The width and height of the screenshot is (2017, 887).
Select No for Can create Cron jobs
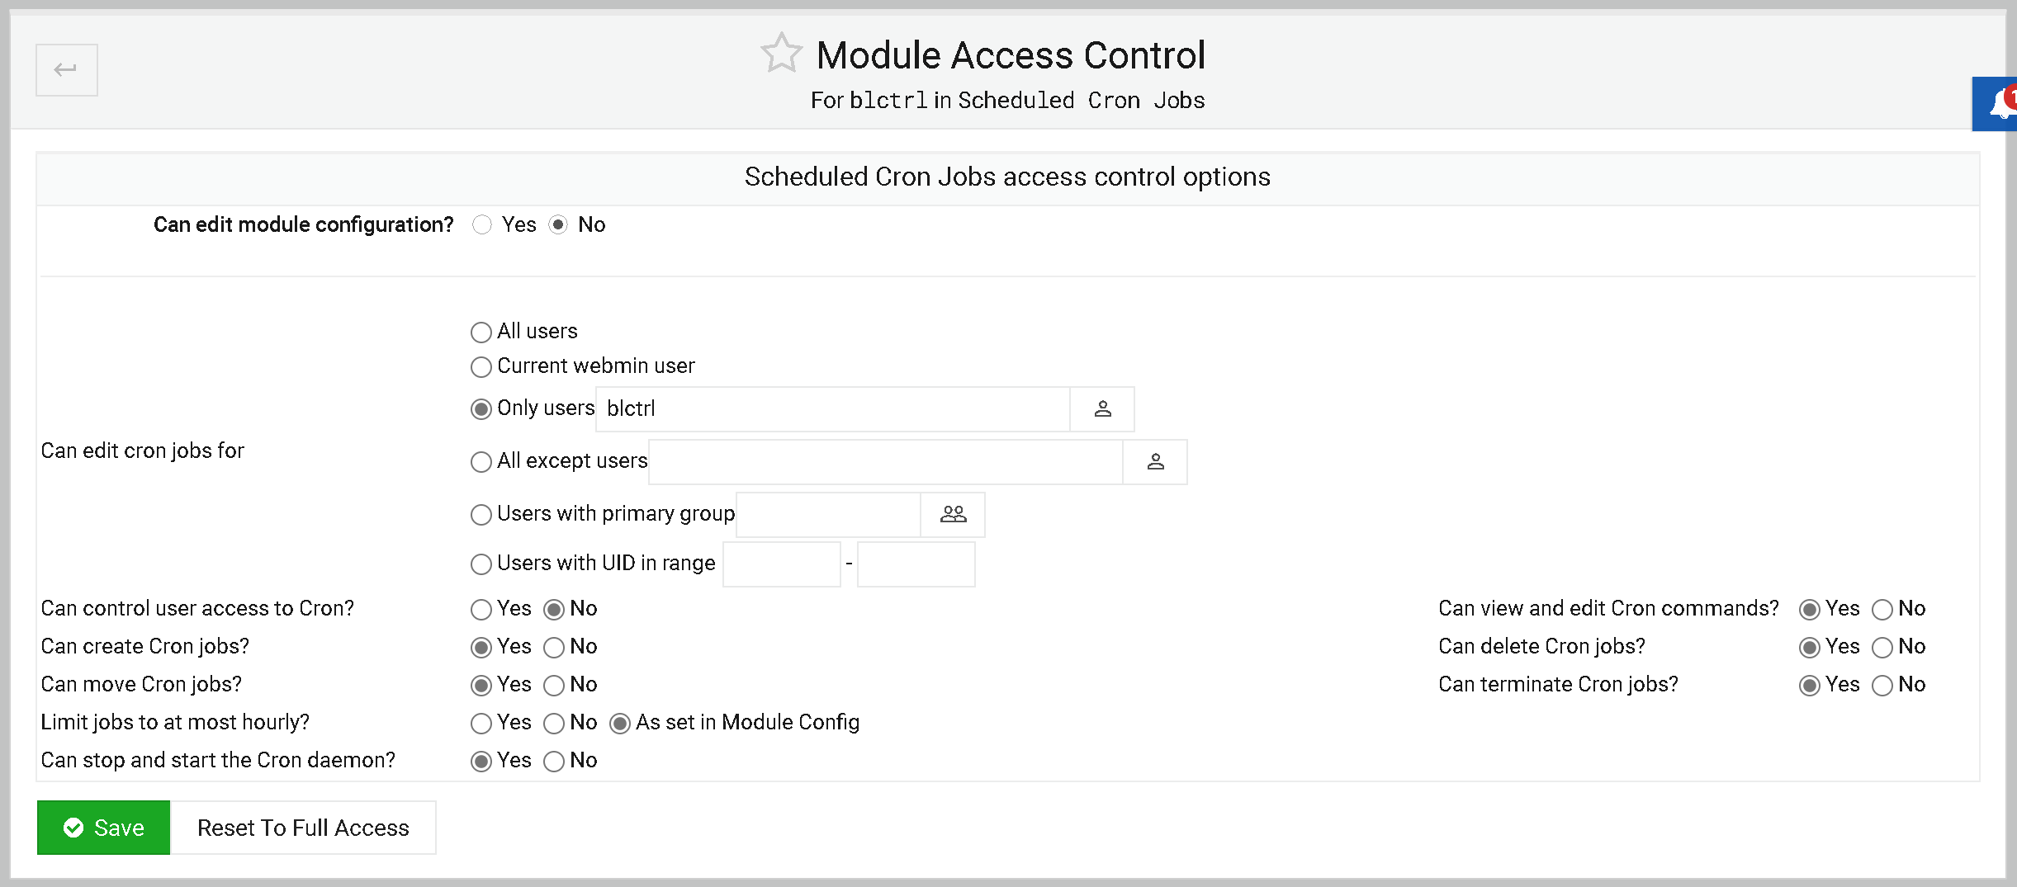(x=554, y=647)
